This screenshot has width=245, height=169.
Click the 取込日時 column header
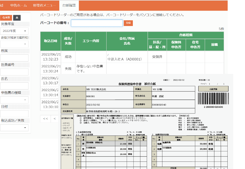click(x=51, y=41)
